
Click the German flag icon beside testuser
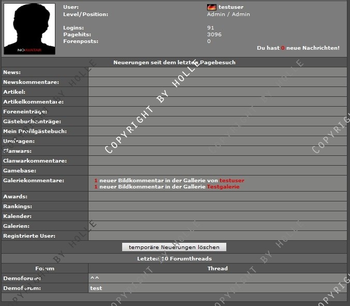[x=211, y=7]
